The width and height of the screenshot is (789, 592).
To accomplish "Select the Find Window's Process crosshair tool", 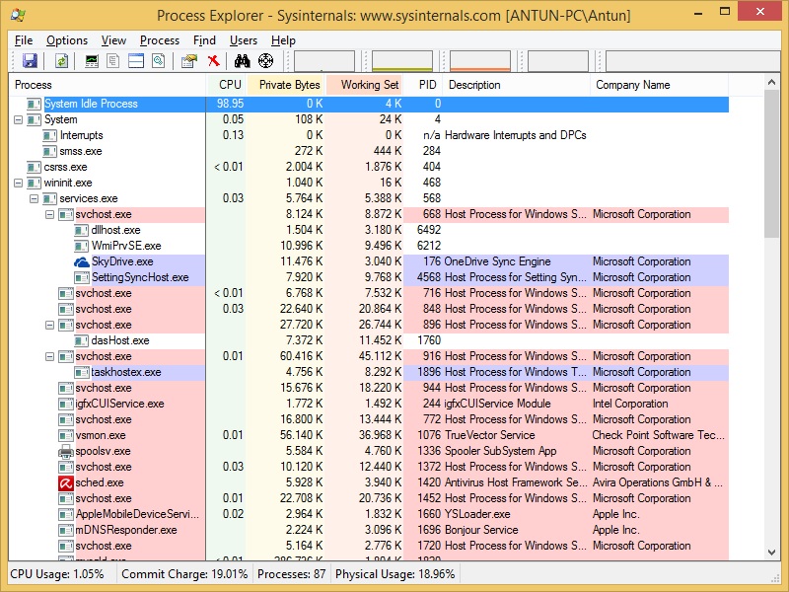I will tap(265, 60).
